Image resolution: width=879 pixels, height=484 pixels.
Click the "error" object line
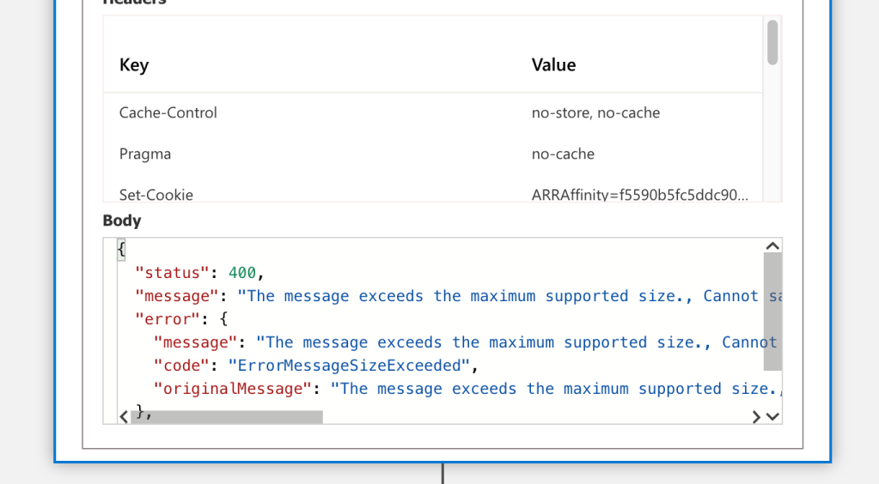coord(181,319)
